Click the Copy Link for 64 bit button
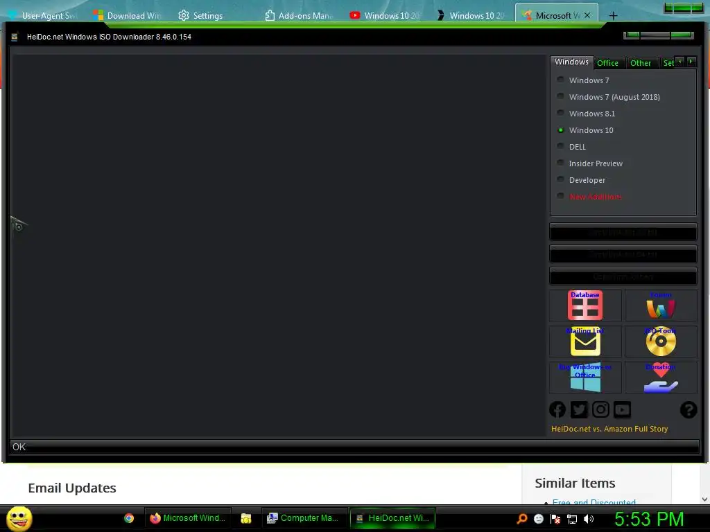Image resolution: width=710 pixels, height=532 pixels. pos(623,255)
